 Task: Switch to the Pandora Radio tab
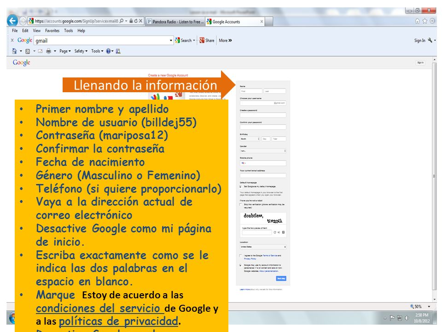click(x=175, y=22)
